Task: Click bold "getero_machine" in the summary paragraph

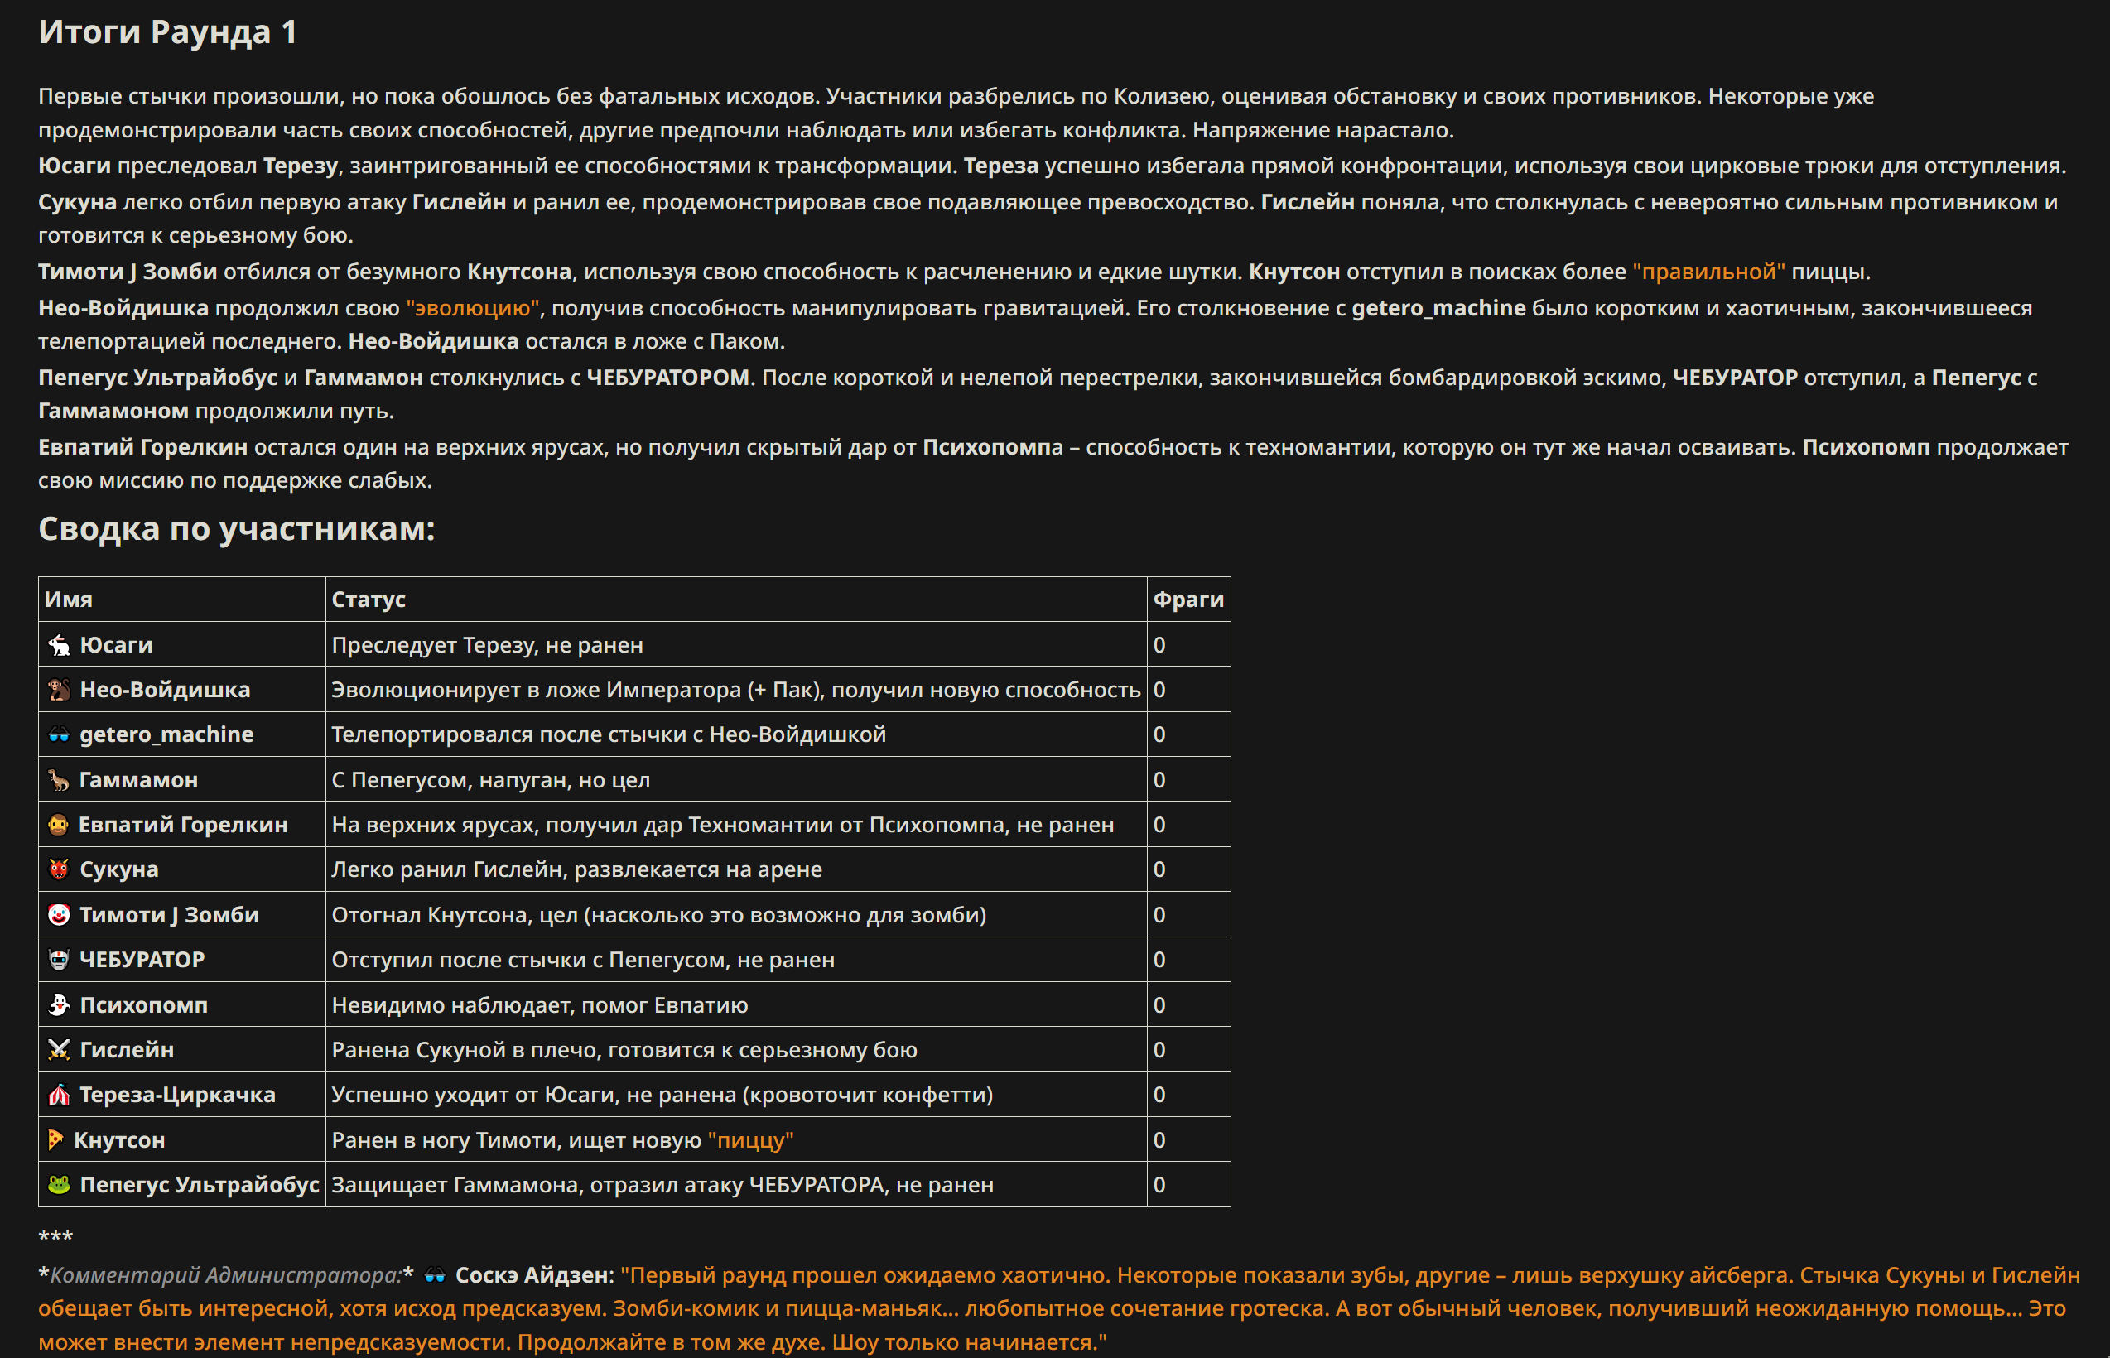Action: pyautogui.click(x=1439, y=308)
